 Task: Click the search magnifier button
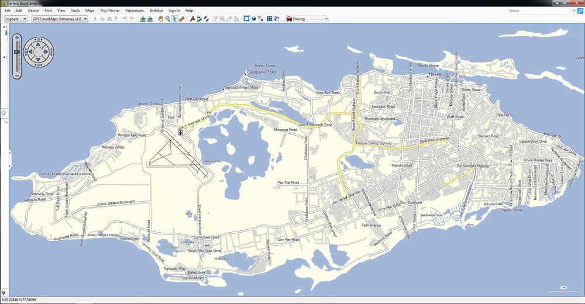click(580, 11)
